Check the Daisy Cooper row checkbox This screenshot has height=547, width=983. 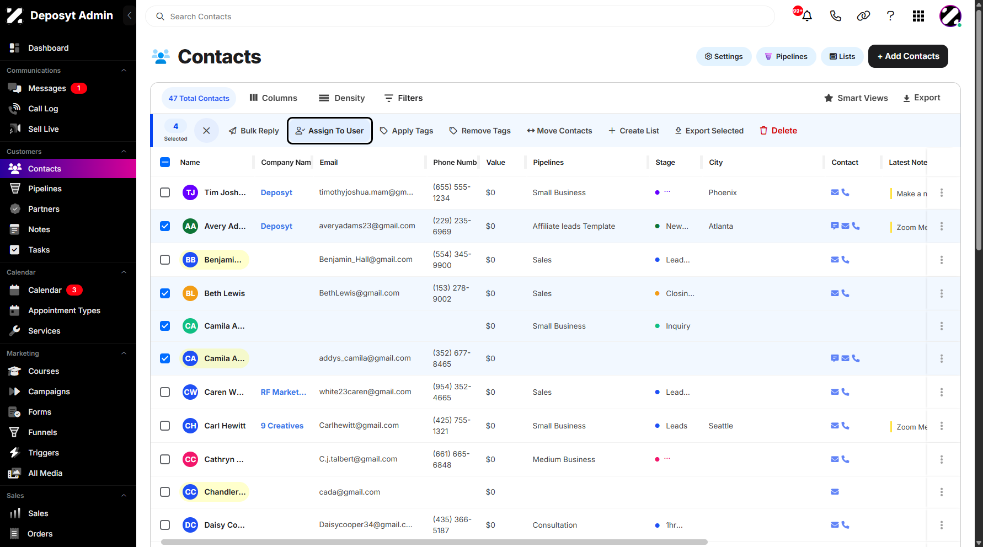pyautogui.click(x=165, y=525)
